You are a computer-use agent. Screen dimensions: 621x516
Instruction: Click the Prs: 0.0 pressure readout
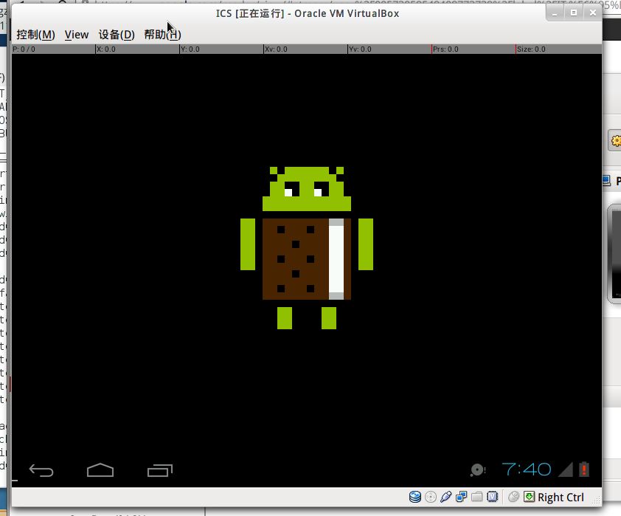pyautogui.click(x=445, y=49)
